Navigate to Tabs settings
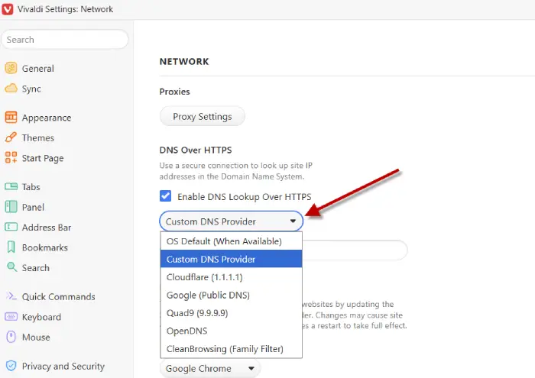535x378 pixels. click(x=31, y=187)
